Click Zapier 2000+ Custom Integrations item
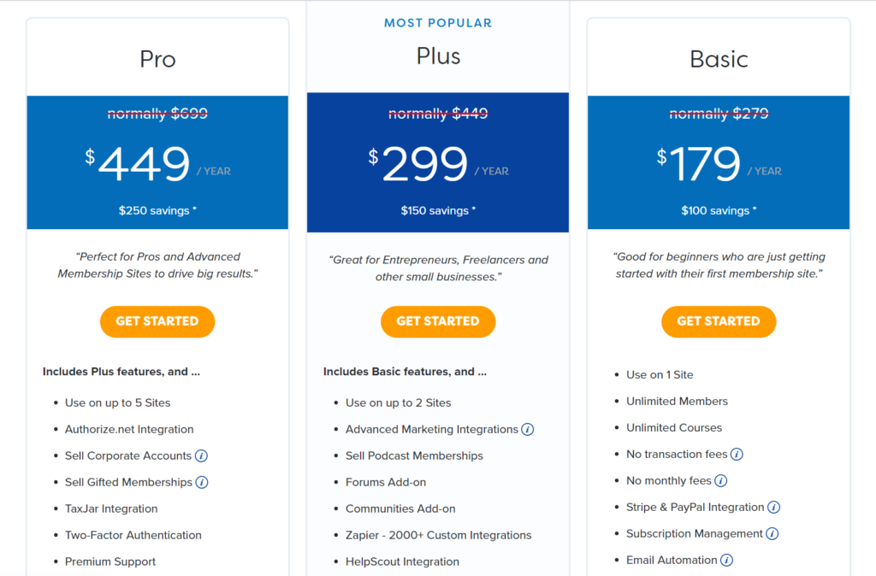This screenshot has height=576, width=876. coord(438,535)
